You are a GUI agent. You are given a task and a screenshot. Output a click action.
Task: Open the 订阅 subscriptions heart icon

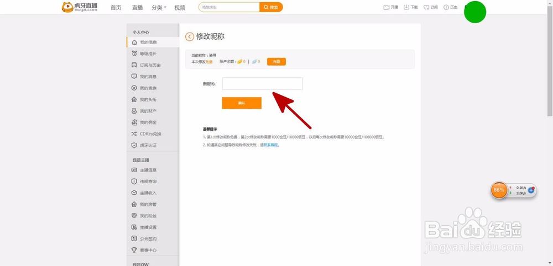426,7
